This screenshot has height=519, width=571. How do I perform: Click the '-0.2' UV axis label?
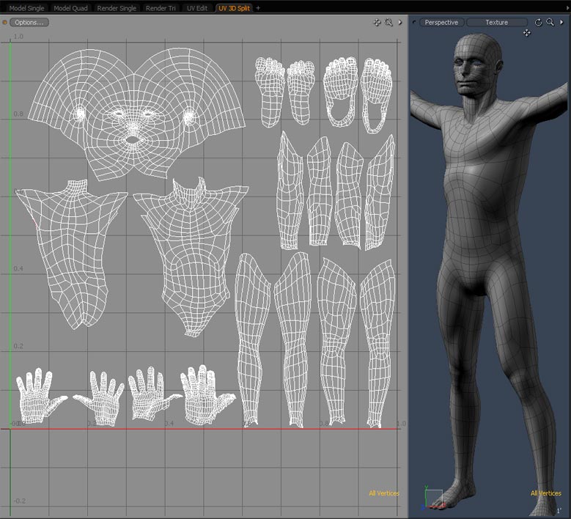click(x=19, y=501)
